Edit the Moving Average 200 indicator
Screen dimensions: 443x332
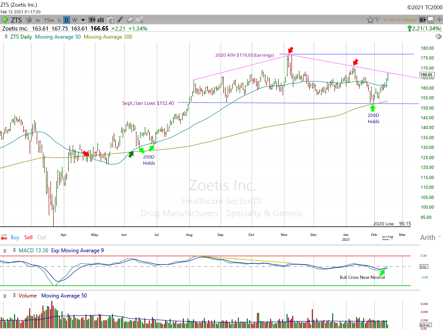pos(108,37)
